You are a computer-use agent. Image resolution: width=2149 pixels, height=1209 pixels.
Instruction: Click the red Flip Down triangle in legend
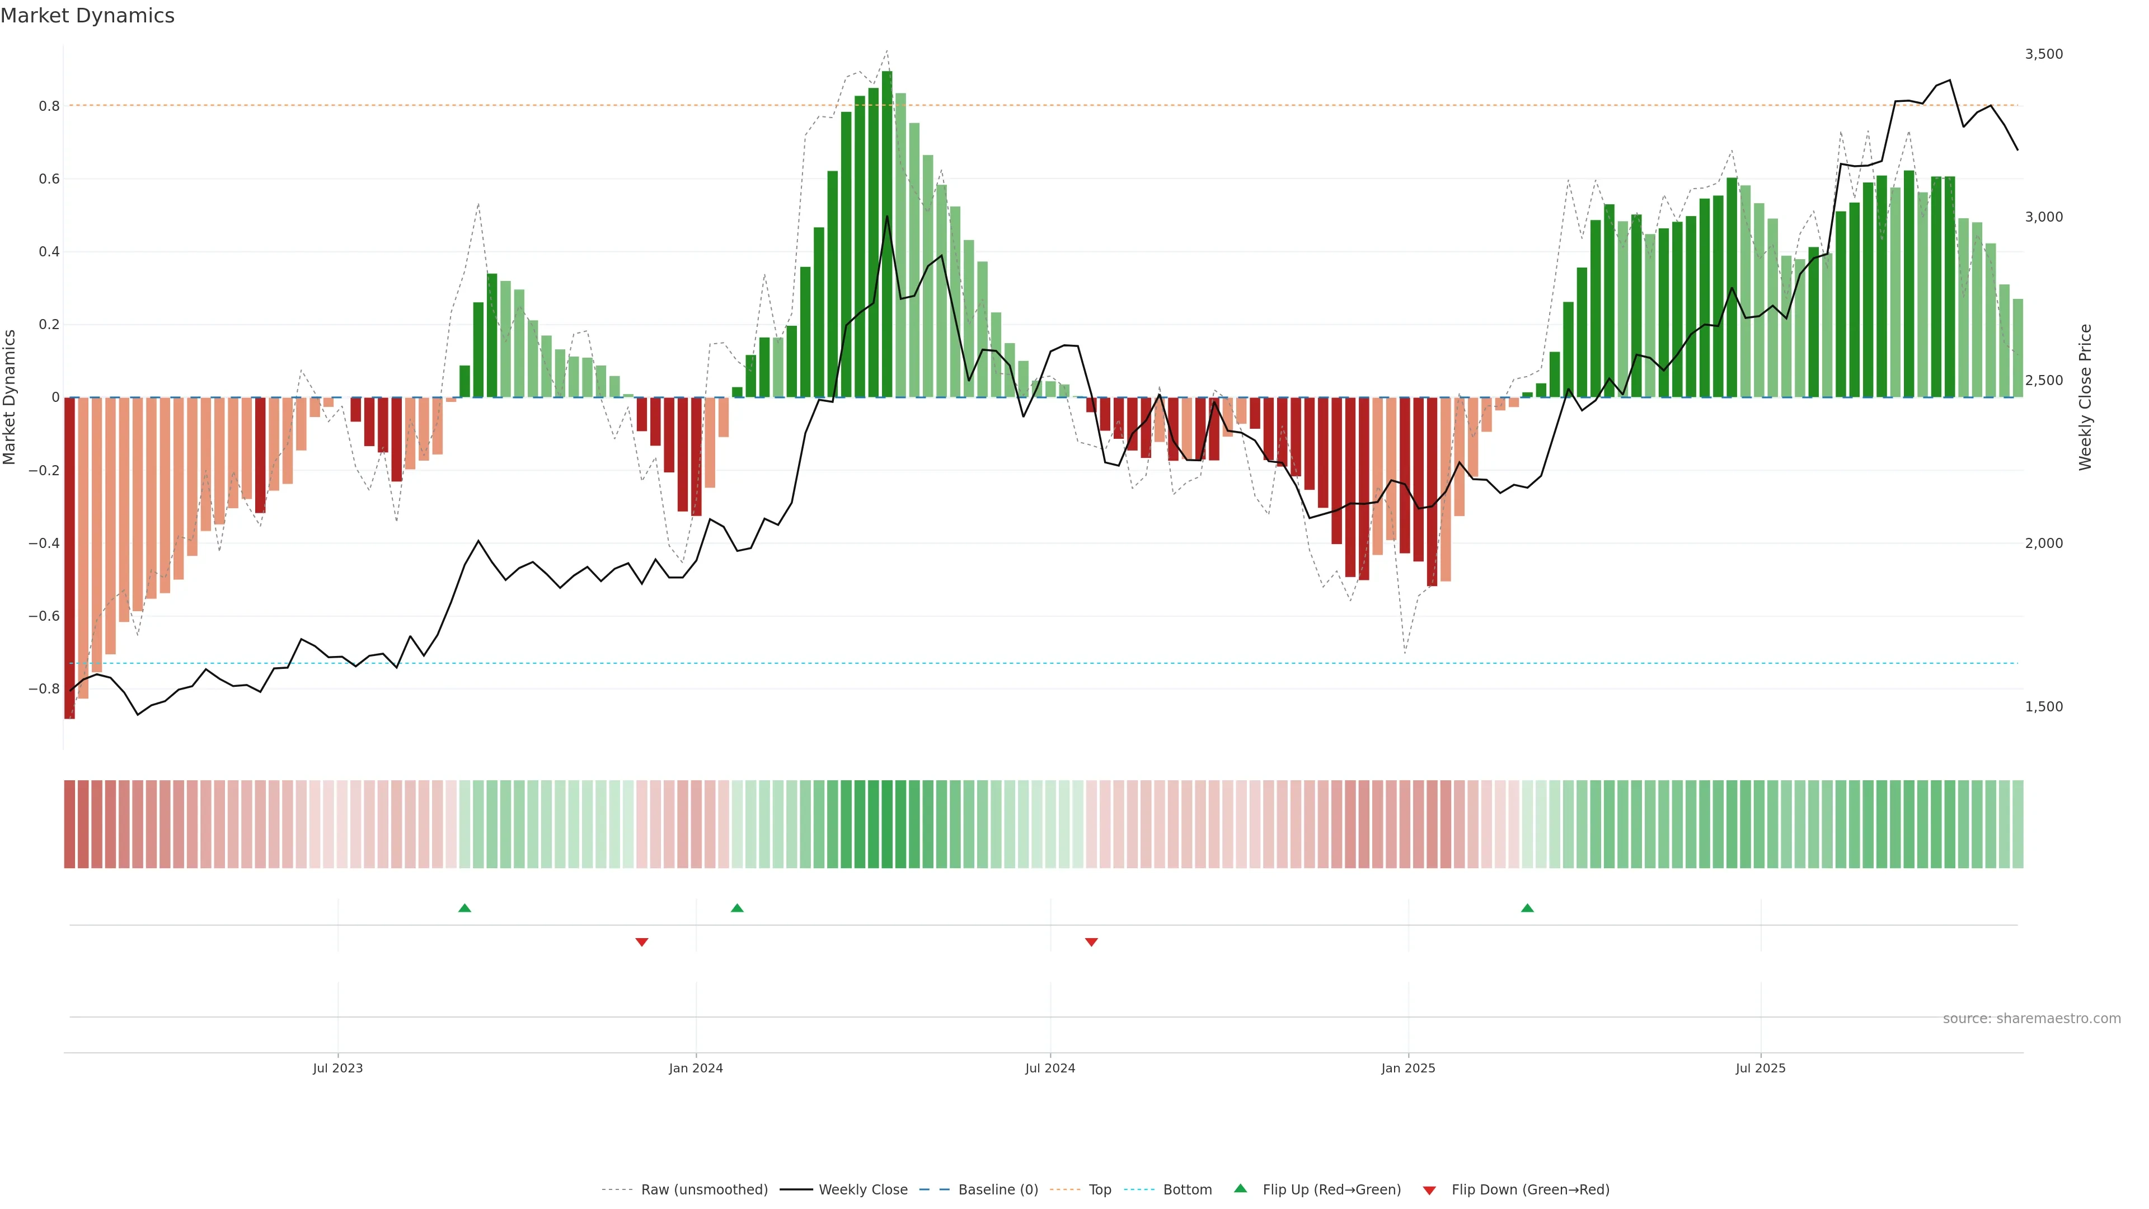(x=1429, y=1191)
